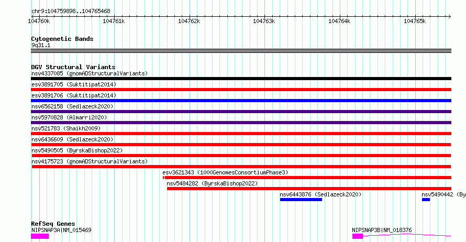466x242 pixels.
Task: Open the esv3891705 Suktitipat2014 label
Action: [74, 84]
